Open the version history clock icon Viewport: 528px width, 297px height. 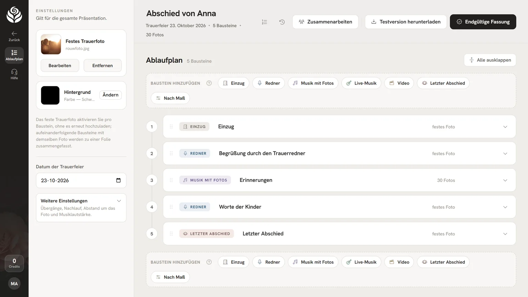click(x=282, y=22)
